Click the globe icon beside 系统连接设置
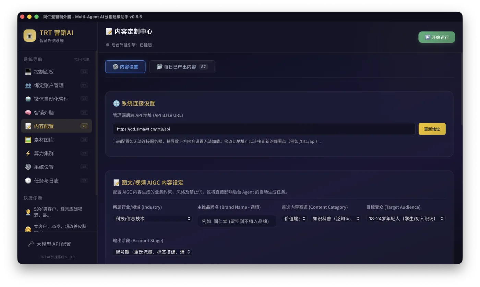Viewport: 480px width, 287px height. tap(116, 103)
